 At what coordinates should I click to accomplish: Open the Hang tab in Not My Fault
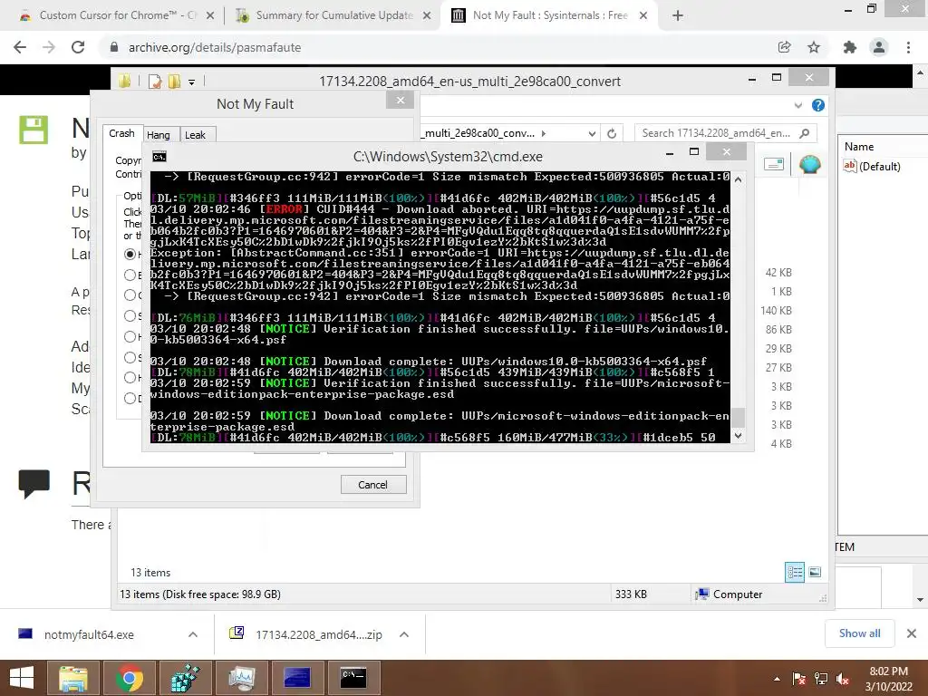click(x=158, y=135)
